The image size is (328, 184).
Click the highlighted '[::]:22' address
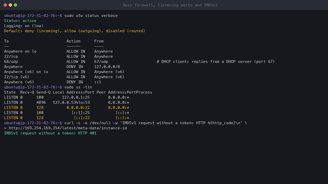pyautogui.click(x=82, y=118)
